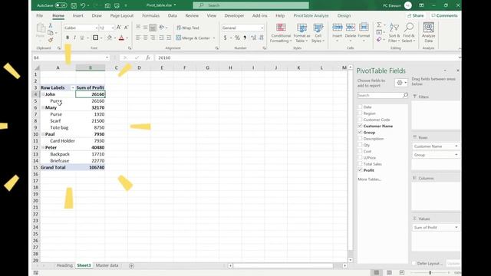Screen dimensions: 491x276
Task: Click Wrap Text
Action: coord(188,28)
